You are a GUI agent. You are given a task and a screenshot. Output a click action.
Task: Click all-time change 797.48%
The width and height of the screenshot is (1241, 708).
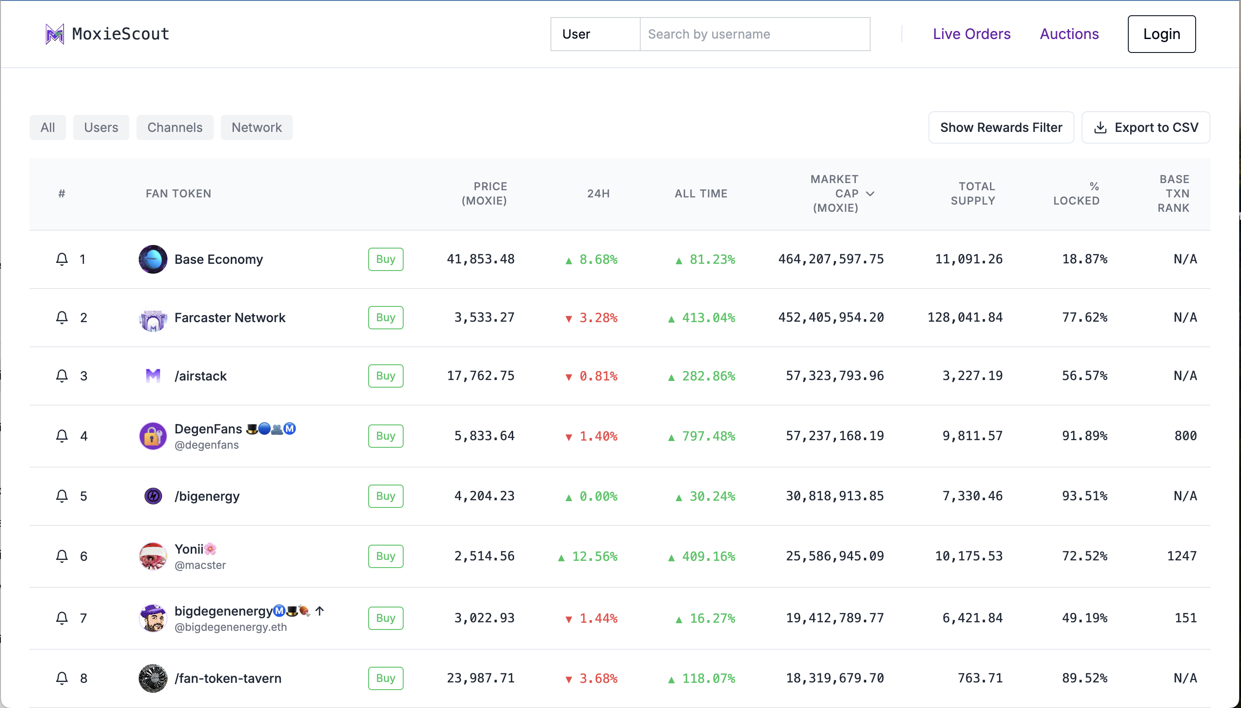click(x=702, y=436)
